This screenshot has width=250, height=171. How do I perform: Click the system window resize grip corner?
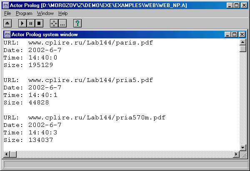(243, 154)
